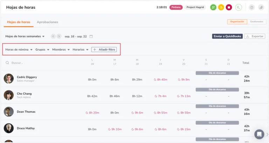Click Cedric Diggory's Día de descanso bar
Image resolution: width=269 pixels, height=143 pixels.
(x=217, y=73)
